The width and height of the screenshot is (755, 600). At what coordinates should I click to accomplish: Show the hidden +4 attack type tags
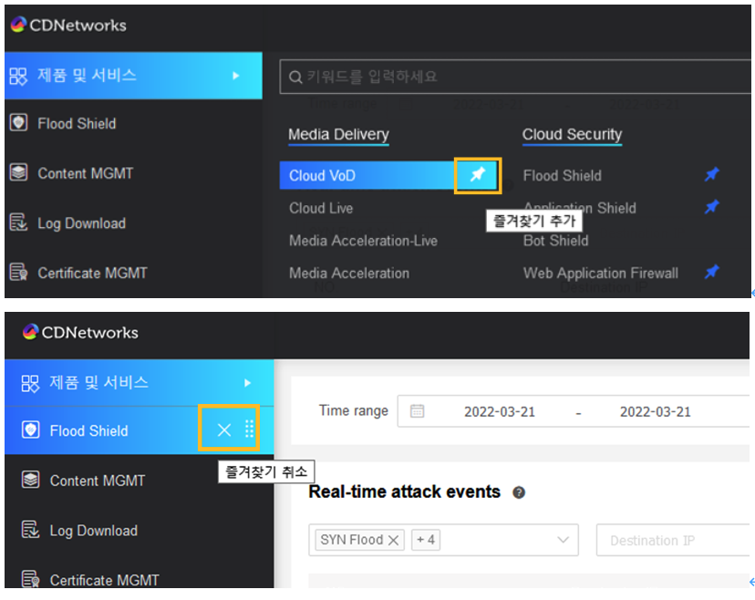point(425,540)
